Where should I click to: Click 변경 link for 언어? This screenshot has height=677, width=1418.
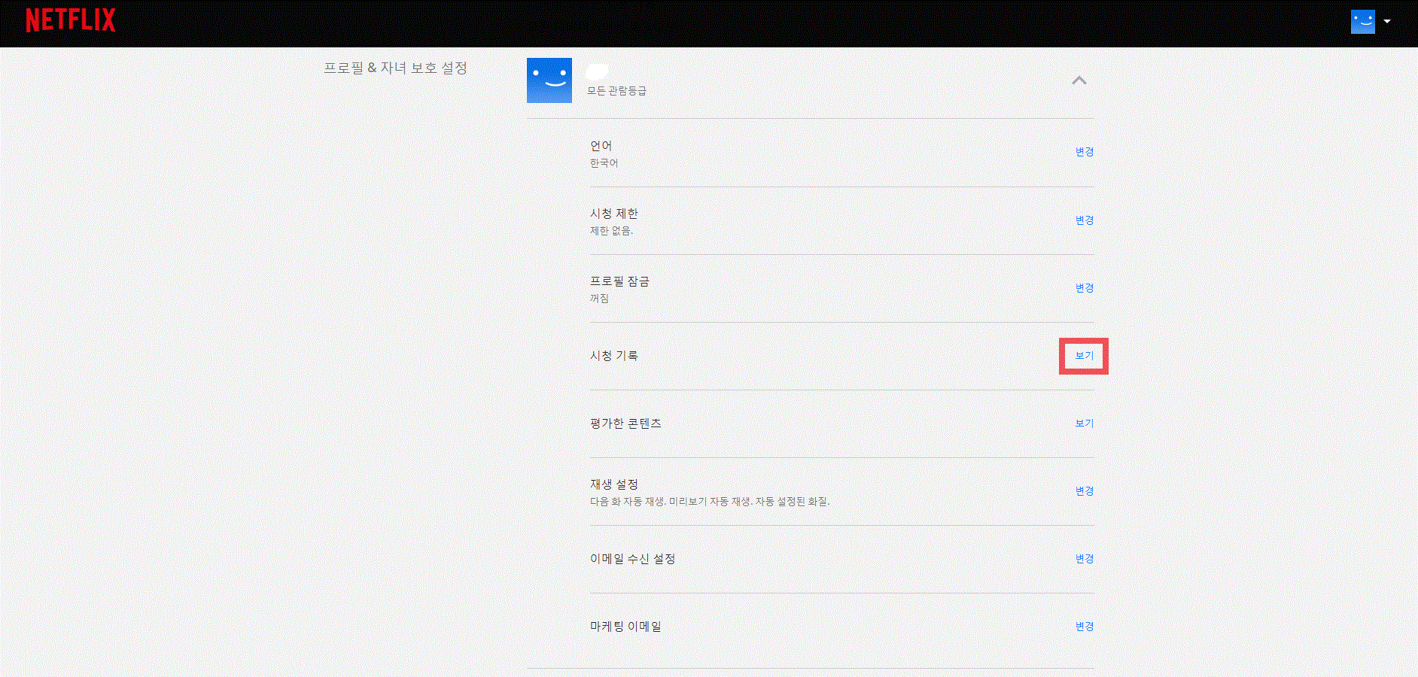click(1085, 152)
